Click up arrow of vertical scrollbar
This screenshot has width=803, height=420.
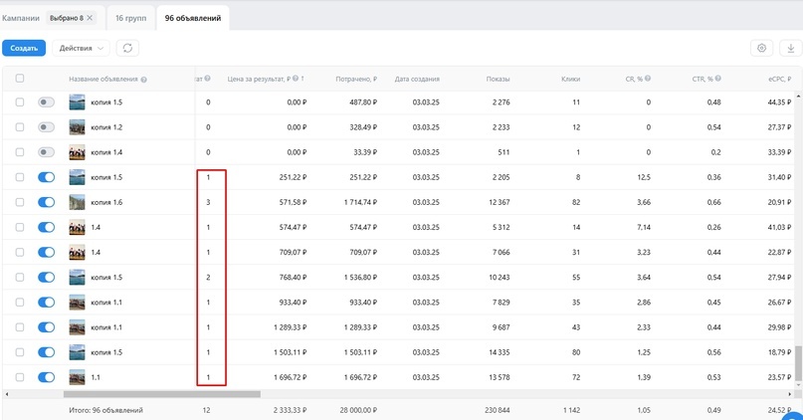(x=798, y=96)
